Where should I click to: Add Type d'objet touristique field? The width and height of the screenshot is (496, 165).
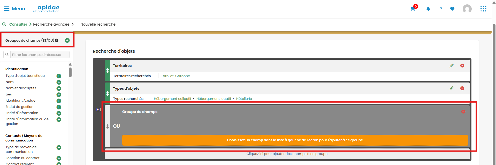pos(59,76)
